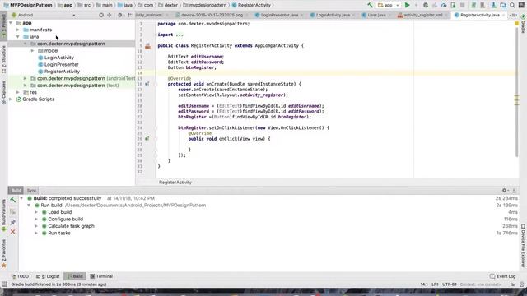Click the RegisterActivity breadcrumb below the editor

pyautogui.click(x=175, y=183)
